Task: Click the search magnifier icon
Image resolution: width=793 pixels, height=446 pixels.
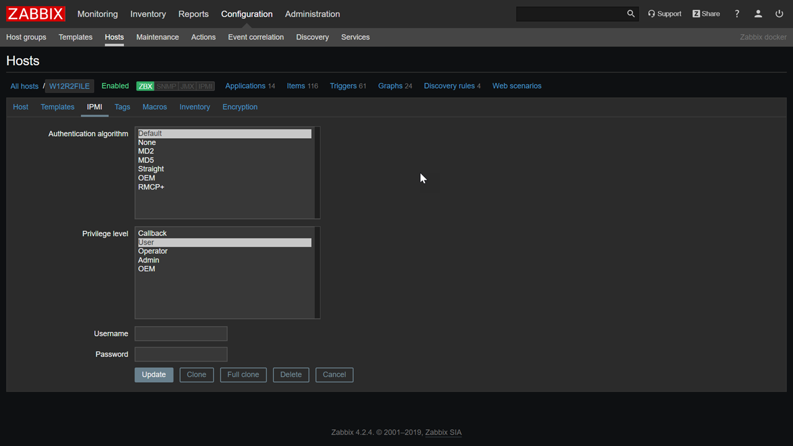Action: pyautogui.click(x=631, y=14)
